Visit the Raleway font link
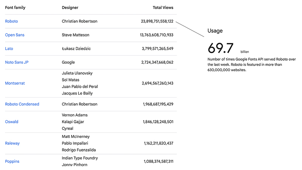Viewport: 302px width, 170px height. [x=12, y=143]
